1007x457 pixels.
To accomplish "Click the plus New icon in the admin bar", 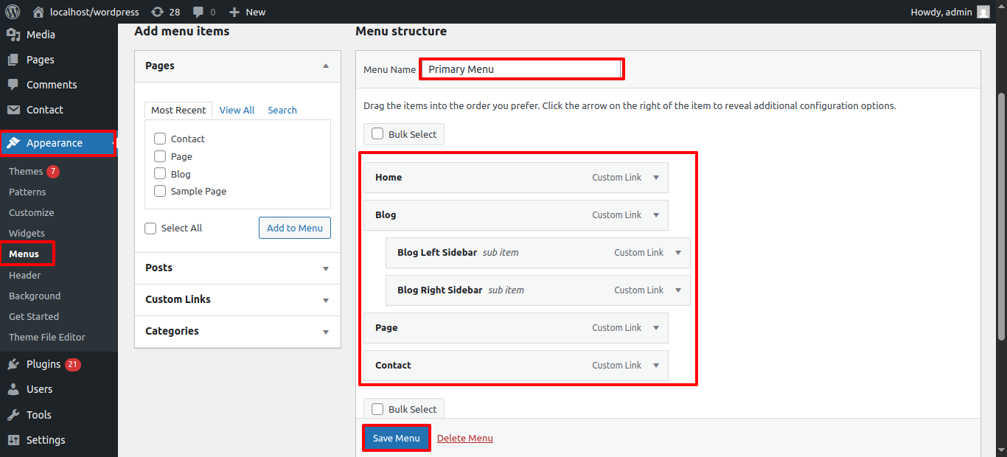I will [234, 12].
